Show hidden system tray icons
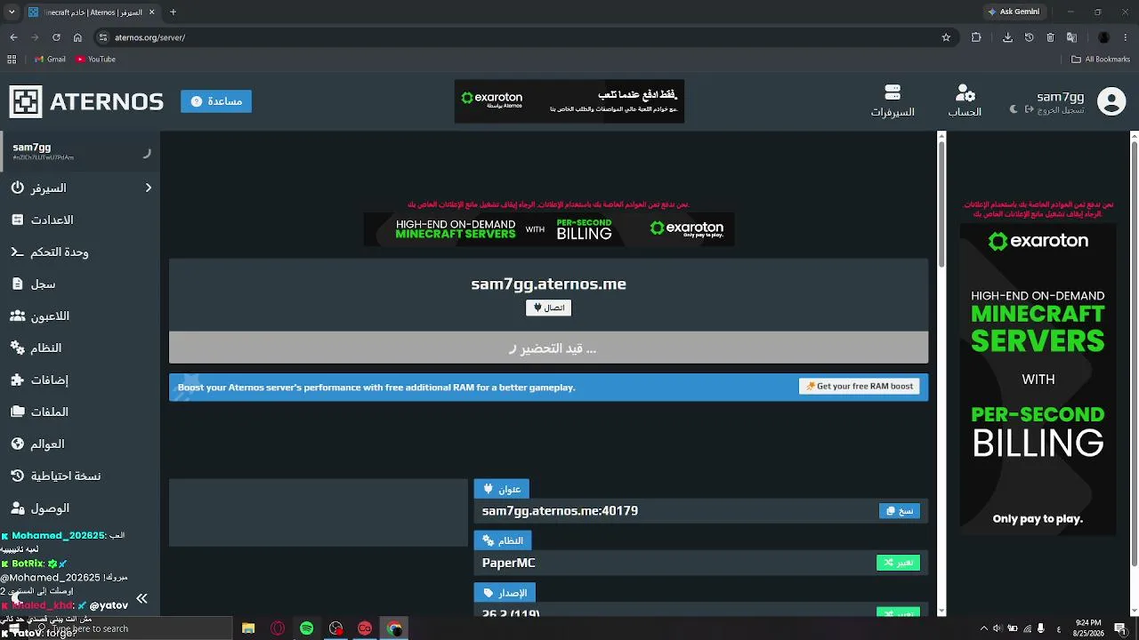Screen dimensions: 1139x640 [x=984, y=628]
